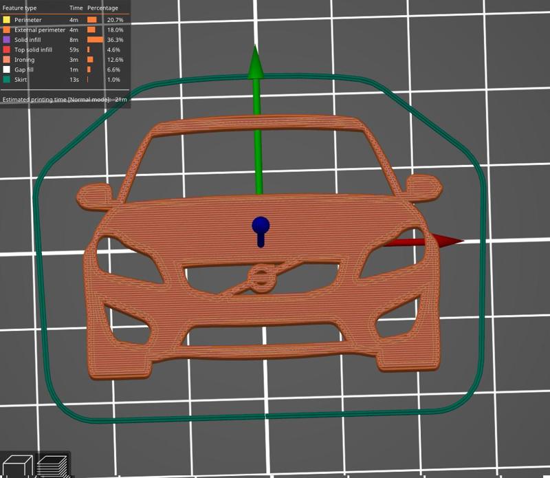The image size is (550, 478).
Task: Click the 36.3% Solid infill percentage
Action: coord(115,40)
